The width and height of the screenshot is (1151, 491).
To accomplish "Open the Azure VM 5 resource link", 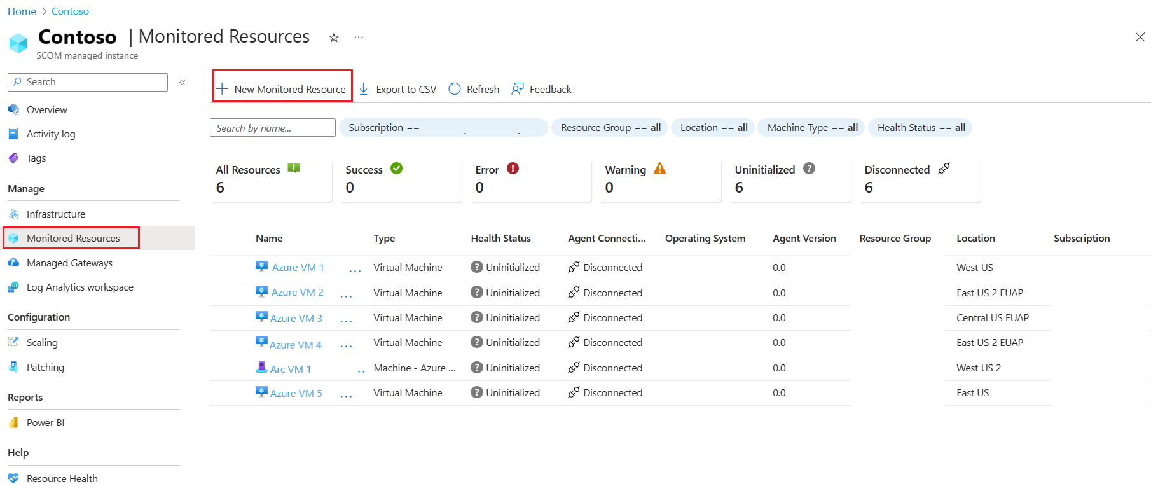I will (296, 393).
